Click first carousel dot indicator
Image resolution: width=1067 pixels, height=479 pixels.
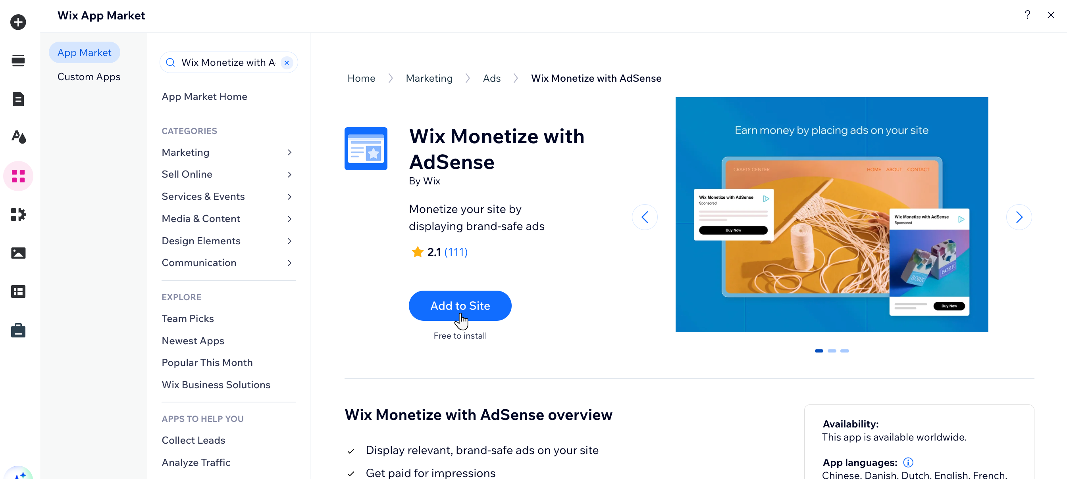coord(819,351)
